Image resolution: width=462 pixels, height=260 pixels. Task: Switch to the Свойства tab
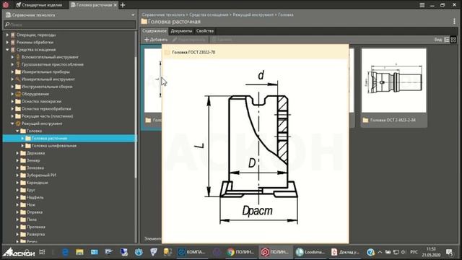[205, 31]
